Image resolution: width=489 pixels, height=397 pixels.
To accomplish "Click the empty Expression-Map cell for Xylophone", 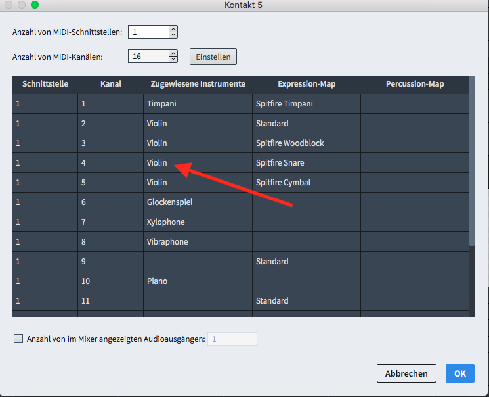I will point(307,222).
